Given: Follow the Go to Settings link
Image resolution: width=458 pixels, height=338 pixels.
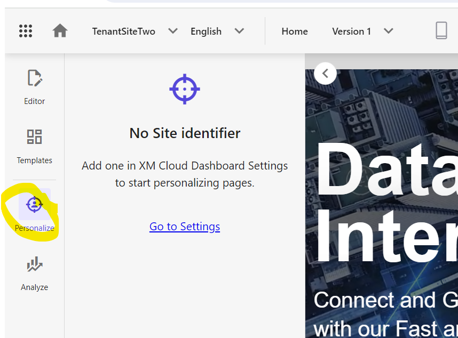Looking at the screenshot, I should pos(185,227).
